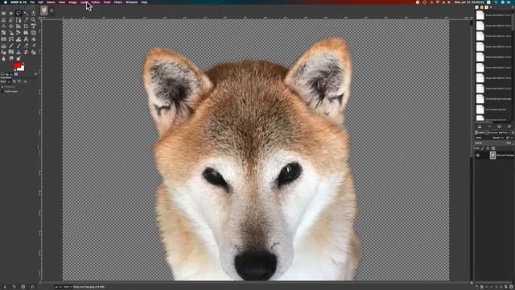Toggle the Feather edges checkbox

pyautogui.click(x=2, y=91)
